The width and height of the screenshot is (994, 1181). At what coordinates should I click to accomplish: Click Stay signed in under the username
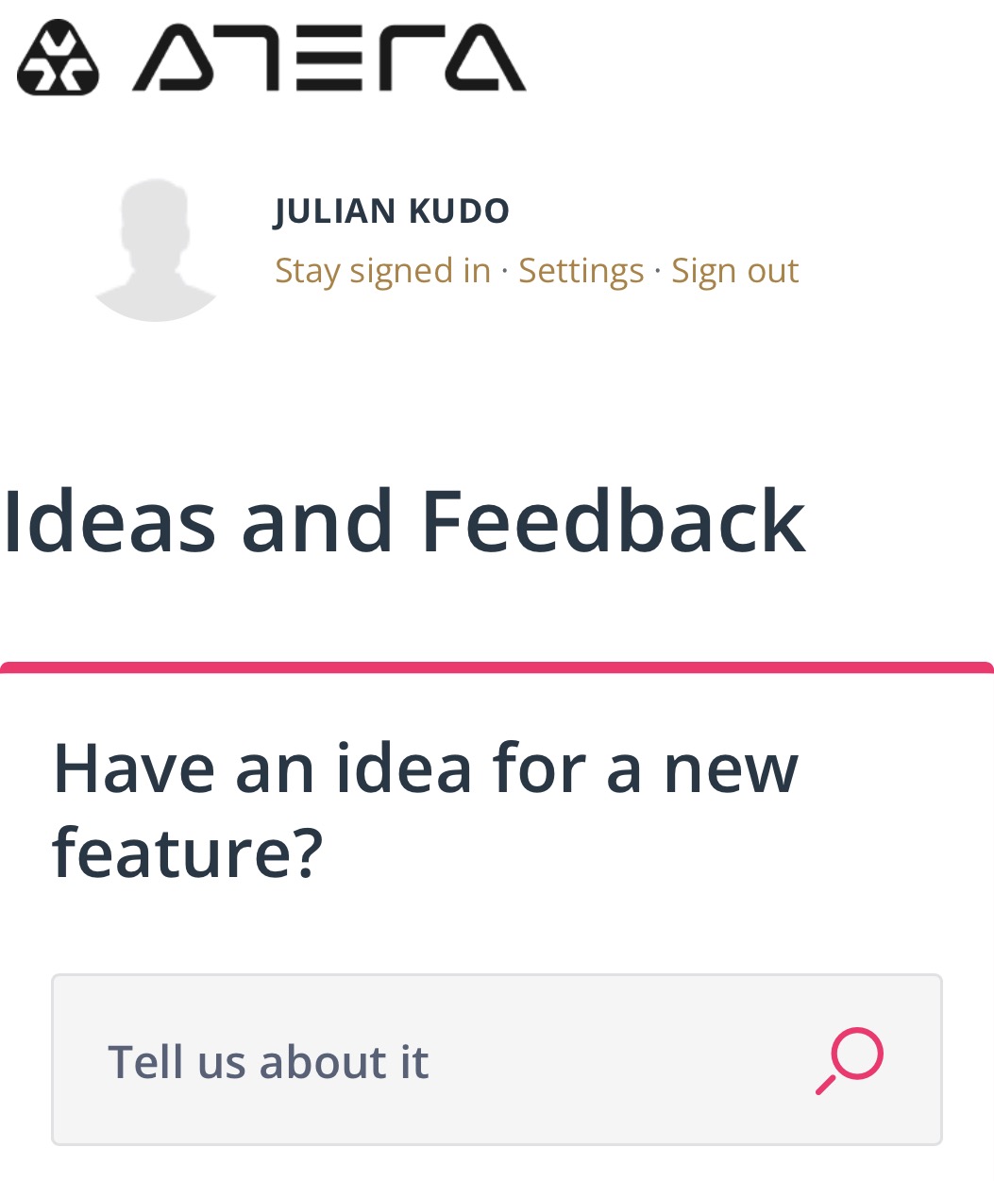point(382,270)
